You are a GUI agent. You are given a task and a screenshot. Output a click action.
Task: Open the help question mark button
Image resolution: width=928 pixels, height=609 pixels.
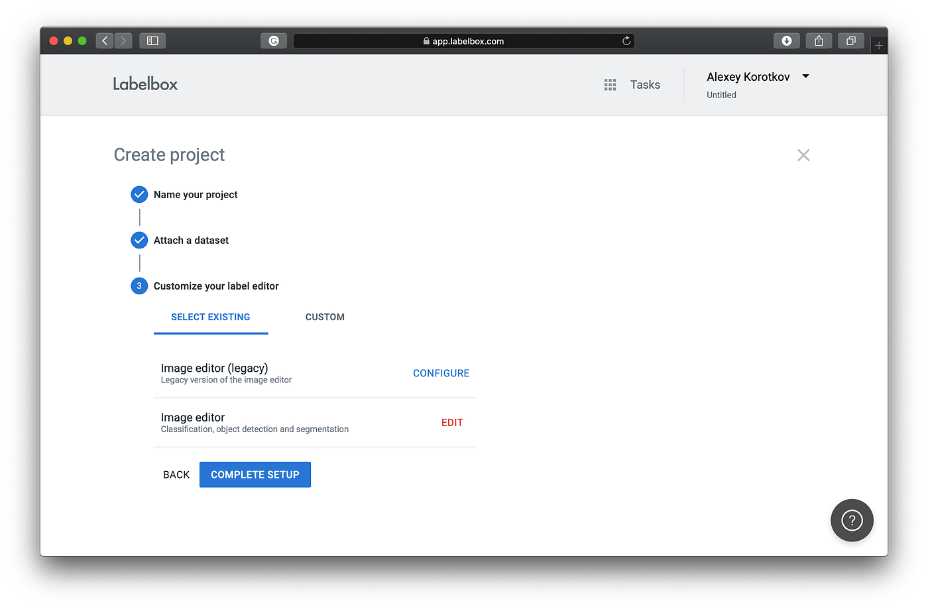(852, 520)
